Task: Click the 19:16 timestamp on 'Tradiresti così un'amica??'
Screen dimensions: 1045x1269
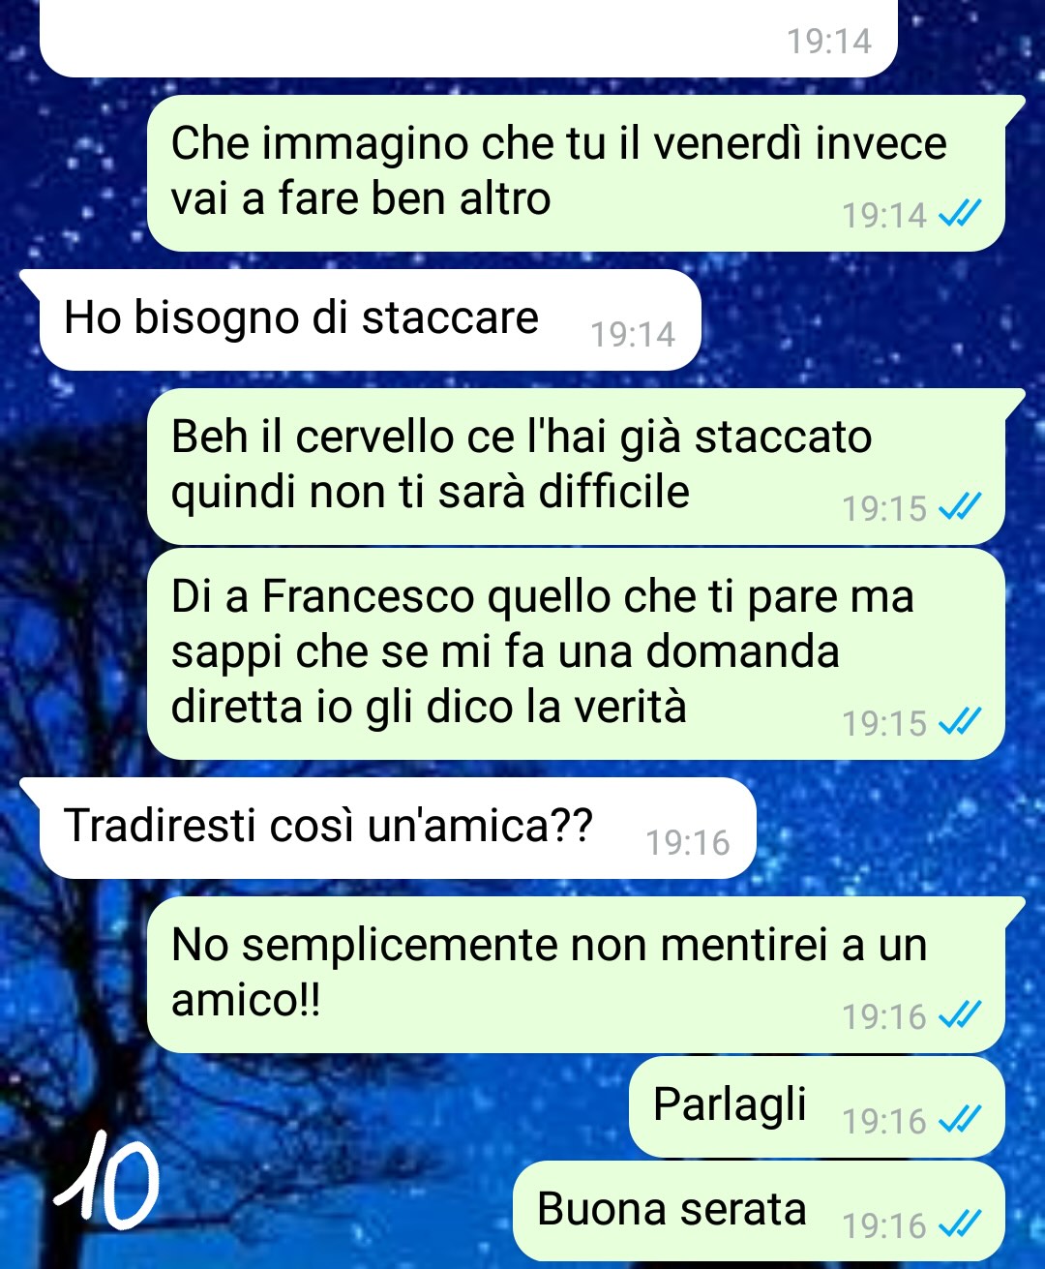Action: point(688,842)
